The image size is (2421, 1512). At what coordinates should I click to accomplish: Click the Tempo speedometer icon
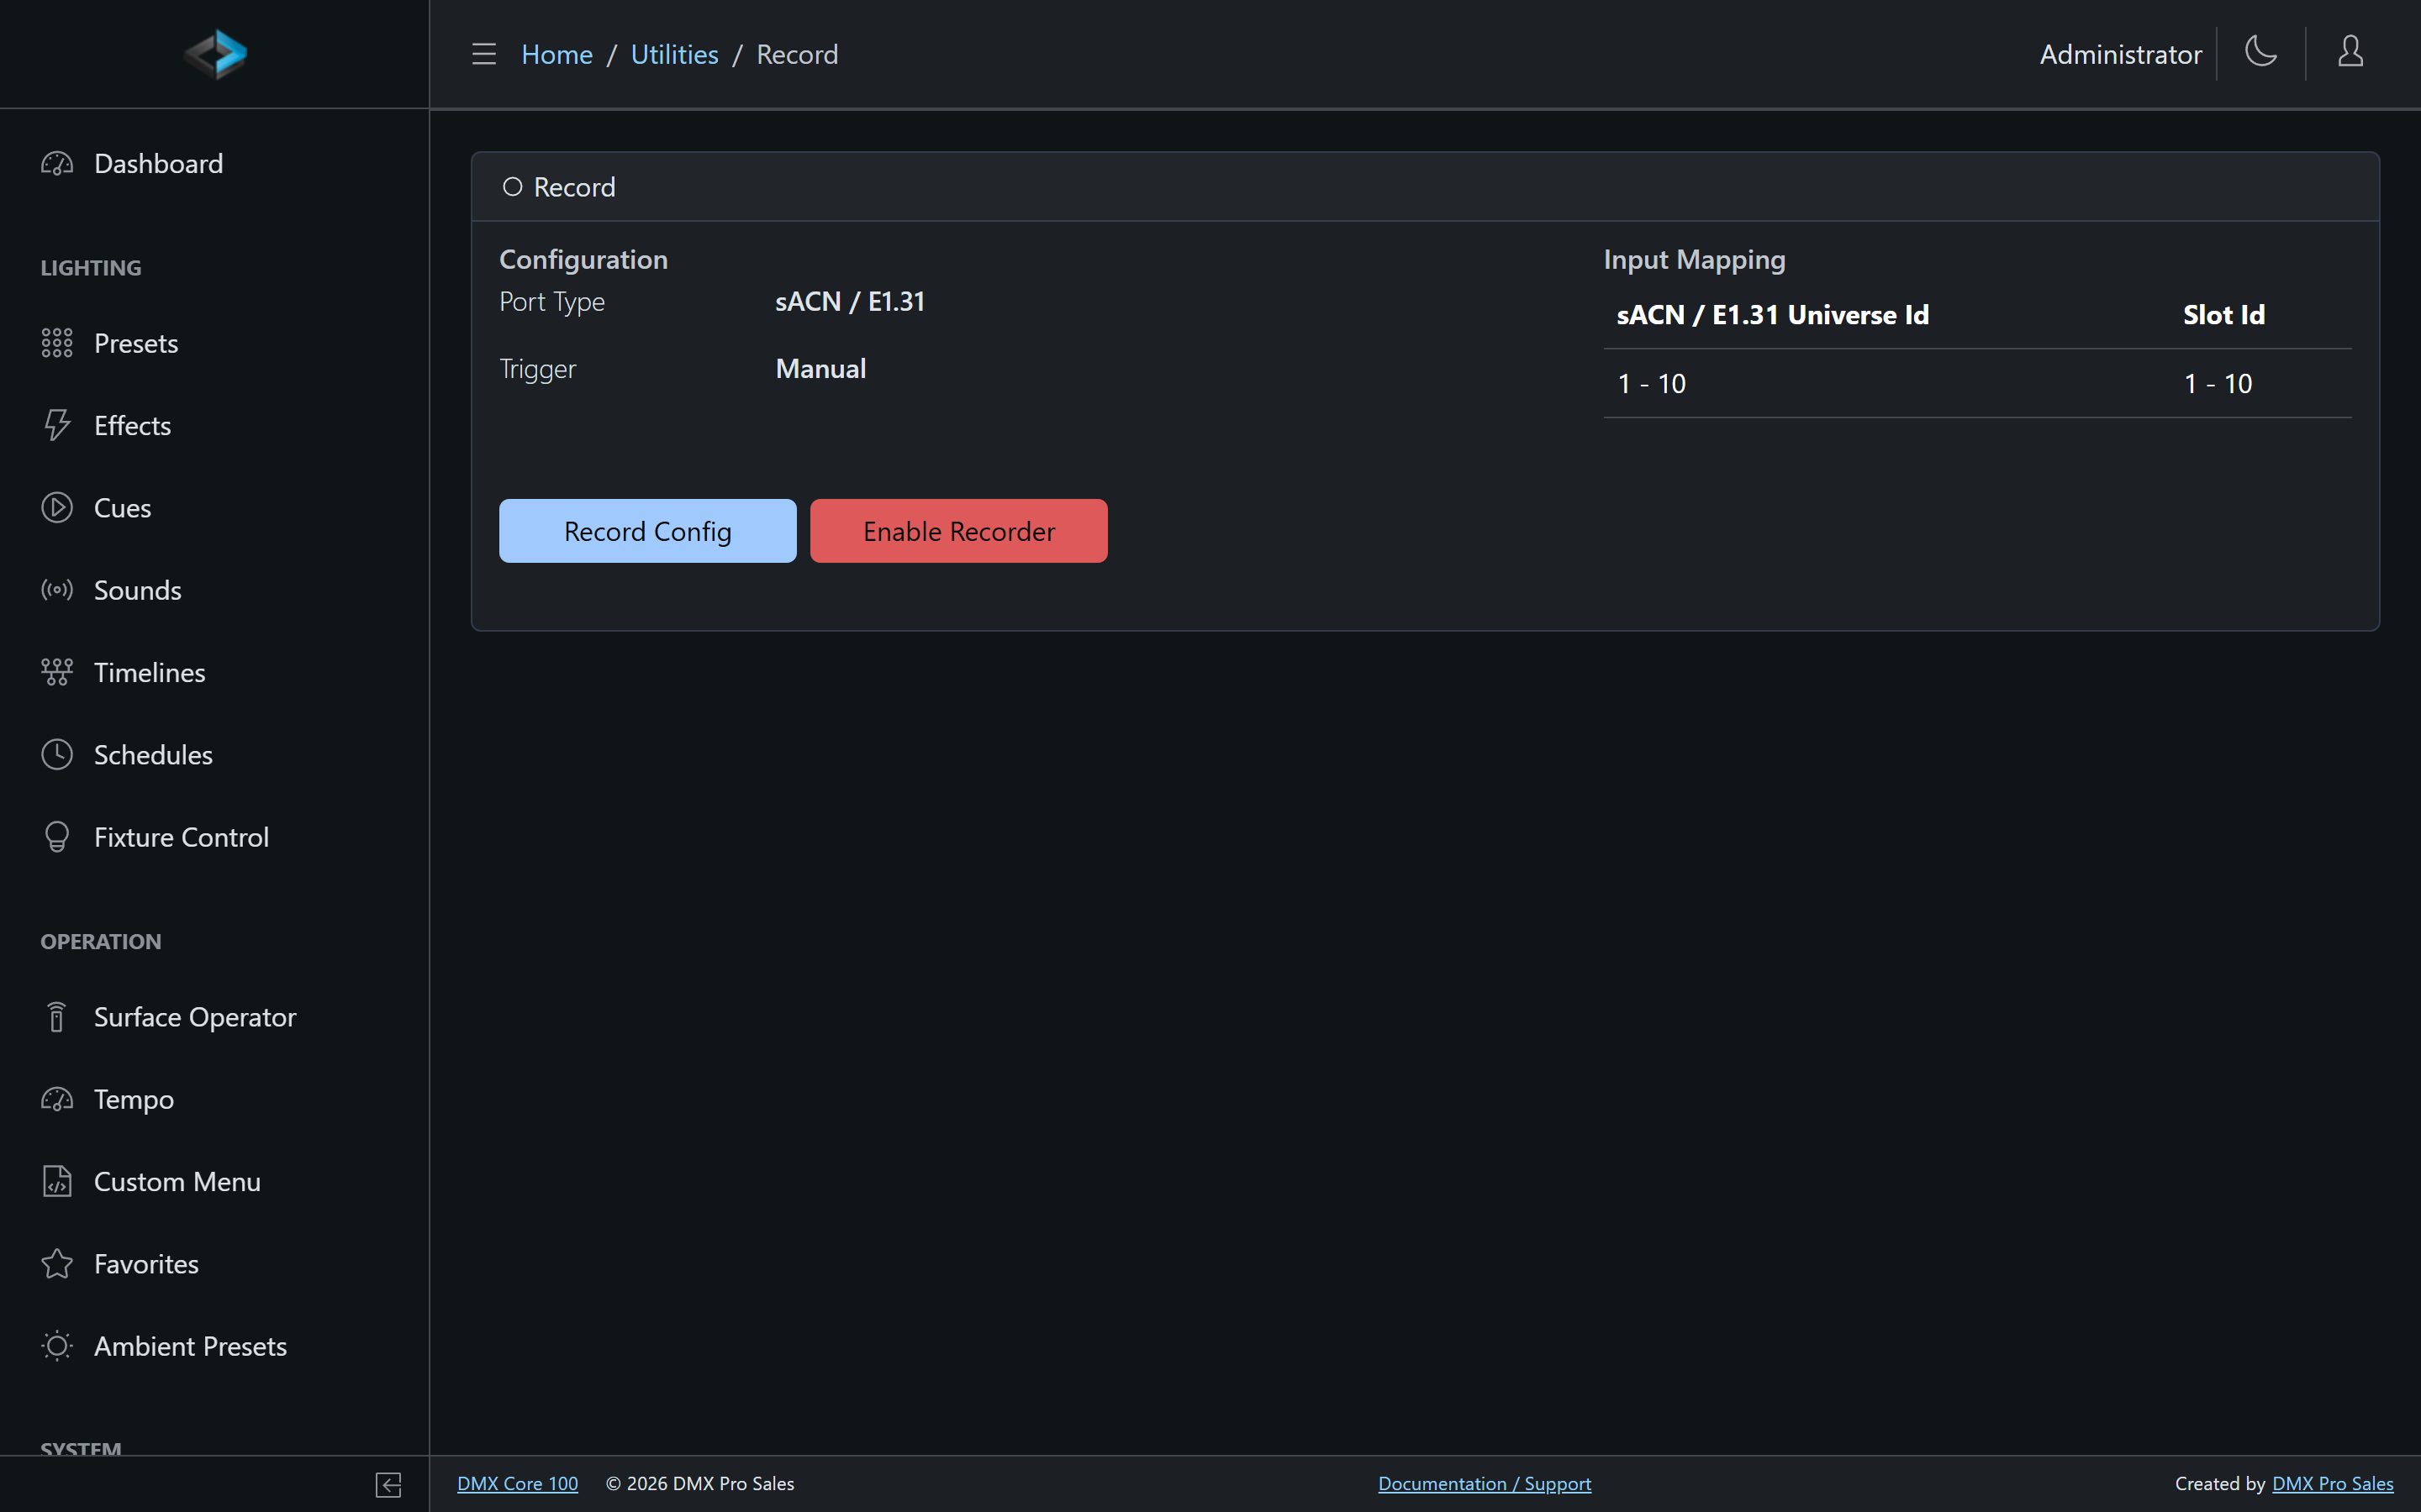[x=57, y=1099]
